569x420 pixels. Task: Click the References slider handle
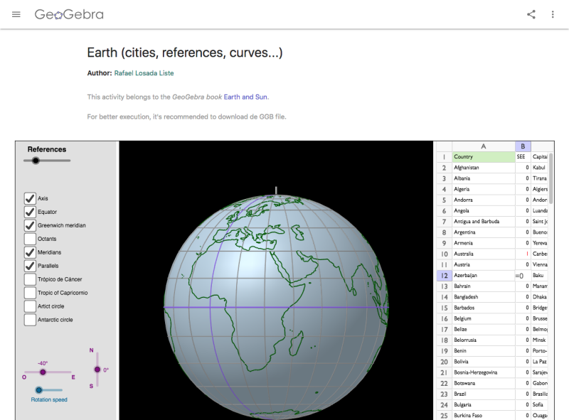click(x=36, y=161)
